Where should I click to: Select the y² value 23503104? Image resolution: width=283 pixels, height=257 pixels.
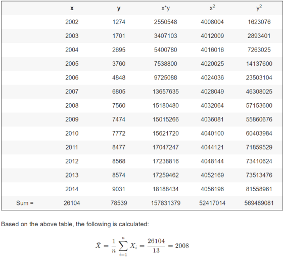click(259, 78)
